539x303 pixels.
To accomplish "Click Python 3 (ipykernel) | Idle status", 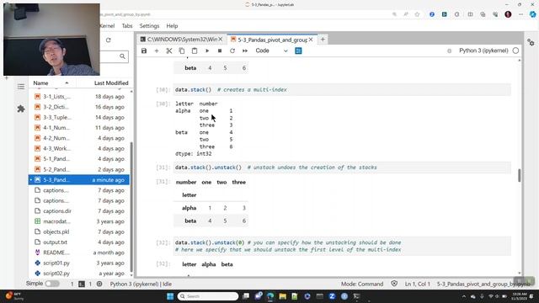I will click(x=141, y=284).
